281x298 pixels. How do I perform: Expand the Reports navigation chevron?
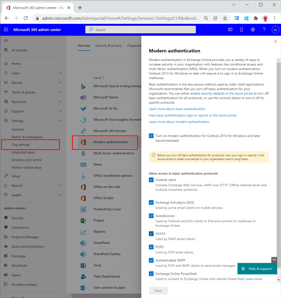coord(61,185)
